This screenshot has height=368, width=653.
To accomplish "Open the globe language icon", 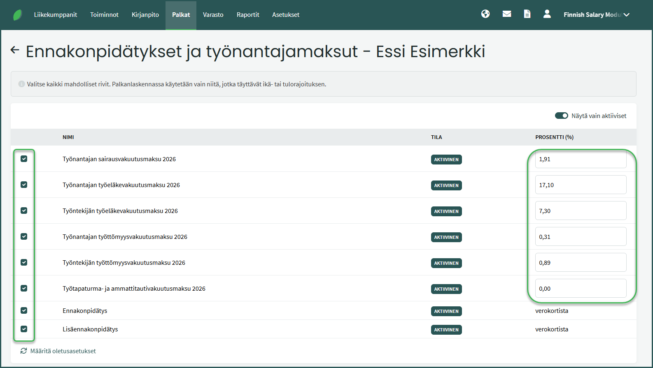I will (485, 14).
